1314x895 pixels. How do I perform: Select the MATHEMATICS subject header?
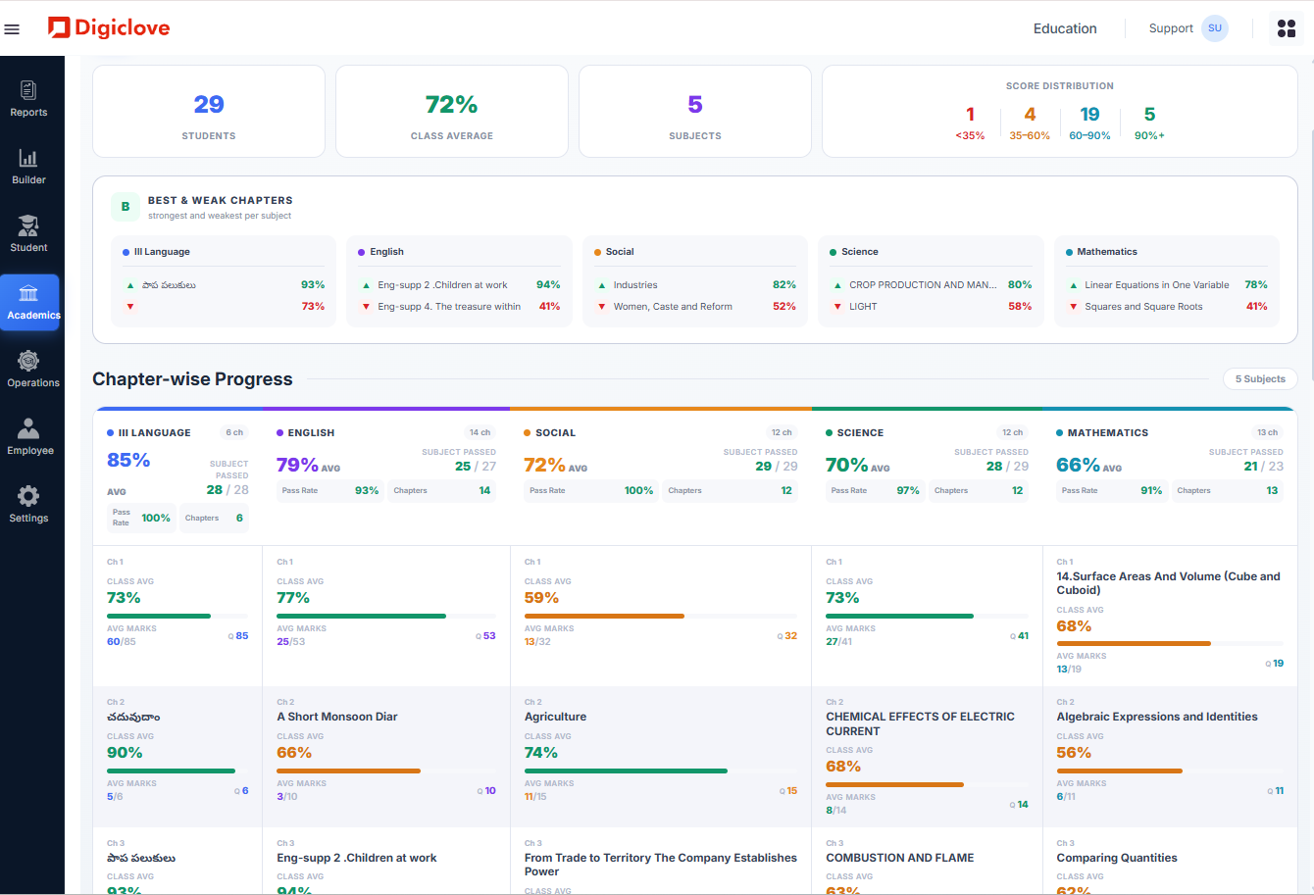tap(1107, 432)
